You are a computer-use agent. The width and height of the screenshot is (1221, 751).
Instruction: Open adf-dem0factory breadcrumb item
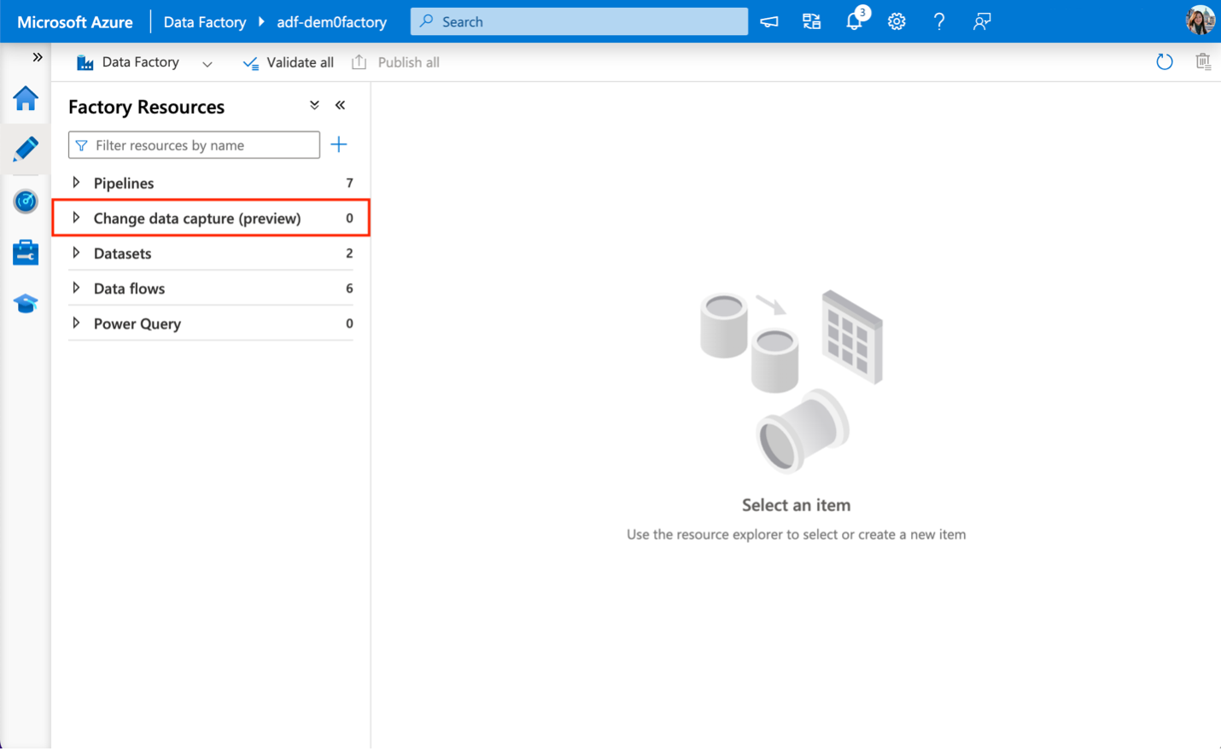[x=331, y=21]
